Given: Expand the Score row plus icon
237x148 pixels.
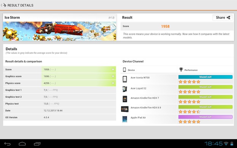Looking at the screenshot, I should click(113, 69).
